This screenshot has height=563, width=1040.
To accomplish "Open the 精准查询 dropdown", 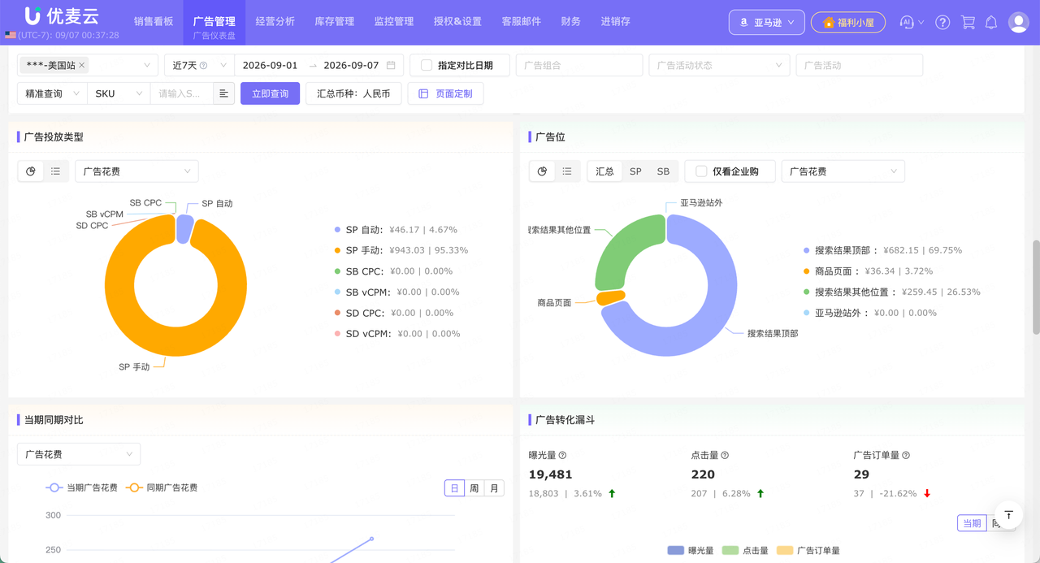I will 52,93.
